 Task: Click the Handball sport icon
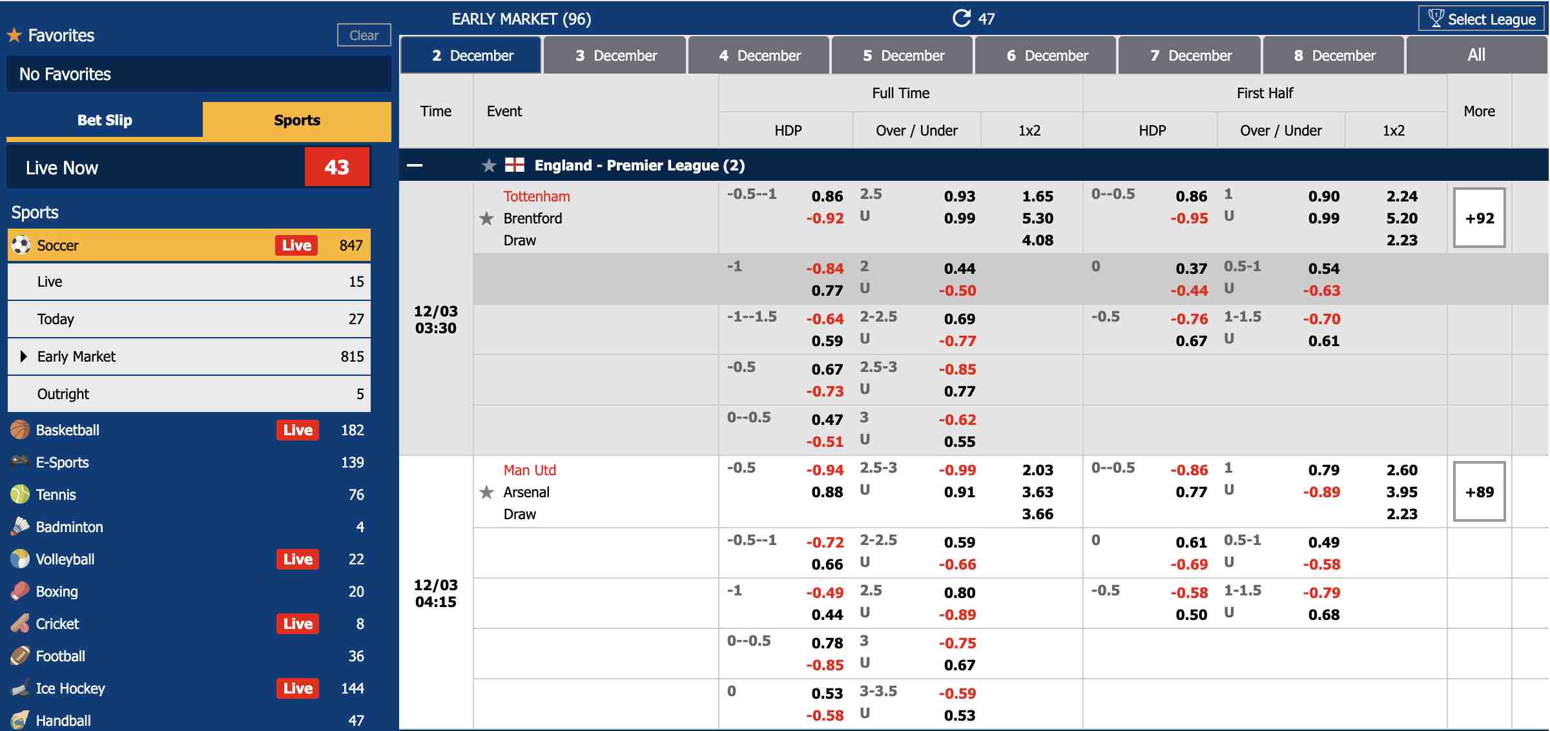[x=20, y=720]
